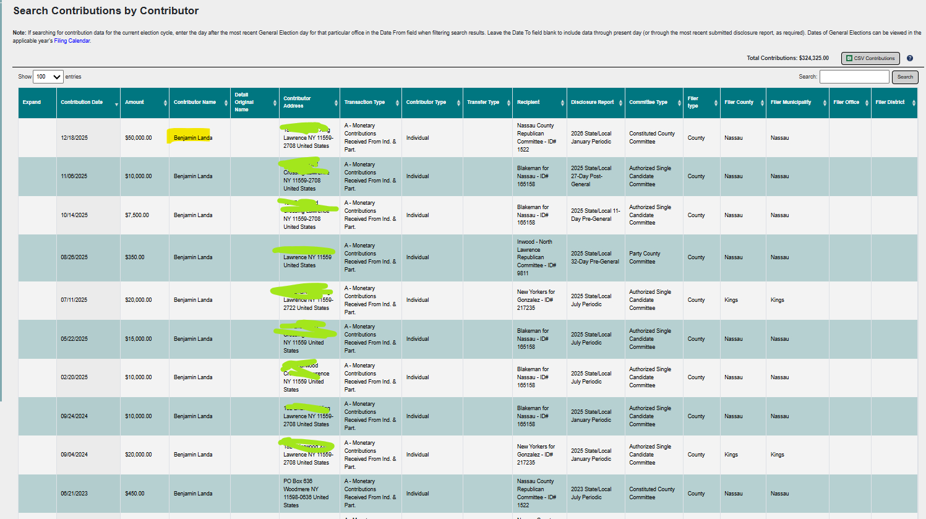
Task: Click the Filer Office sort arrows
Action: coord(867,103)
